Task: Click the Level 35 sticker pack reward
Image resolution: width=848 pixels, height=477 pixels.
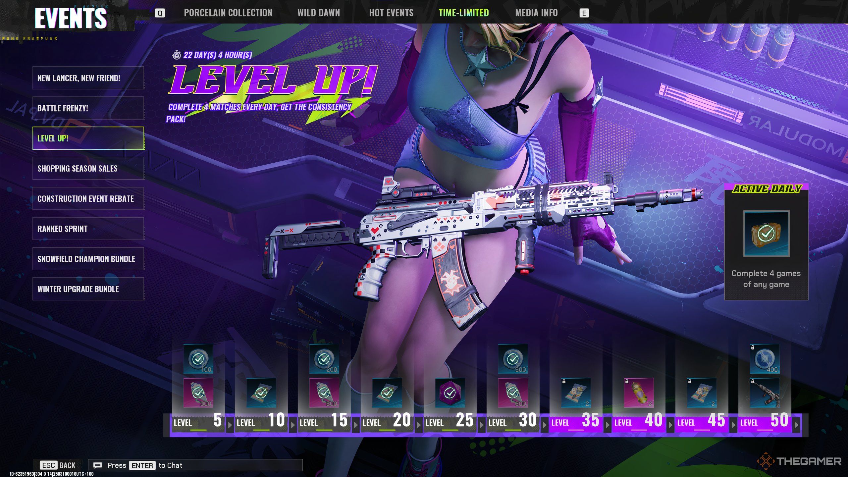Action: (x=576, y=393)
